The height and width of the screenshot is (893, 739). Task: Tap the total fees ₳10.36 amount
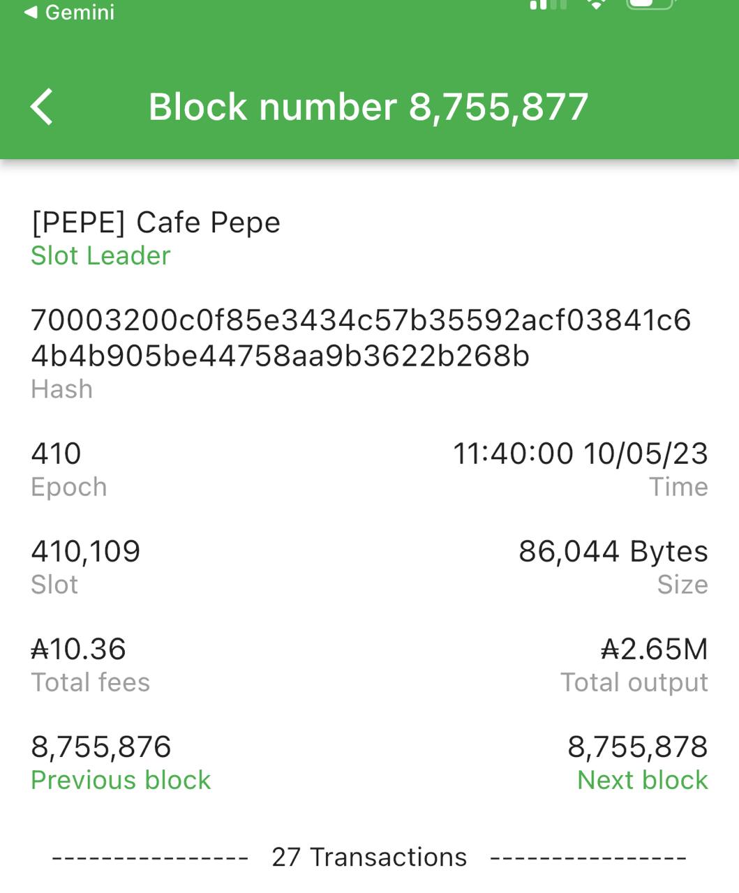79,650
